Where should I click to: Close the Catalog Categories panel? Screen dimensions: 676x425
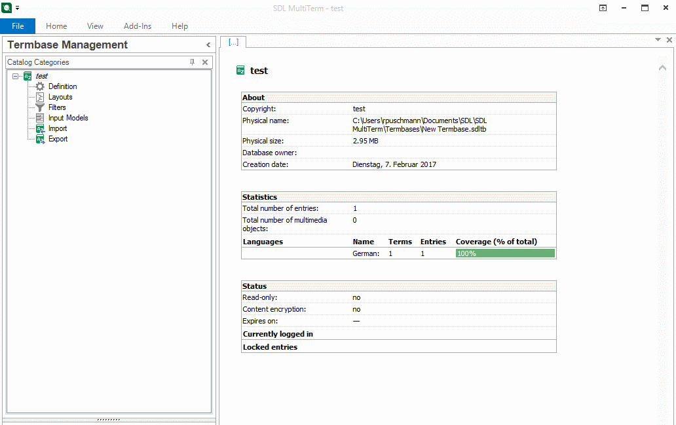tap(205, 62)
